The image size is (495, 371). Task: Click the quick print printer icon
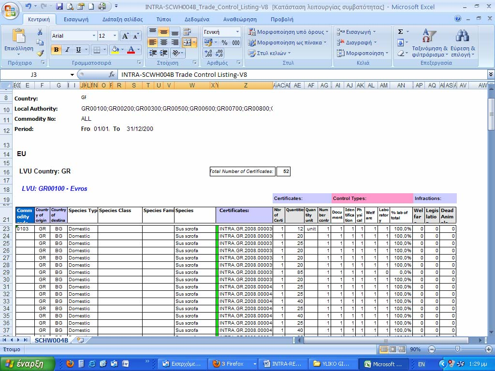coord(102,6)
